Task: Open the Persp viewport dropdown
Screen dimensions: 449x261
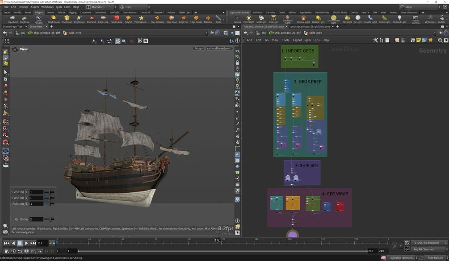Action: pos(198,48)
